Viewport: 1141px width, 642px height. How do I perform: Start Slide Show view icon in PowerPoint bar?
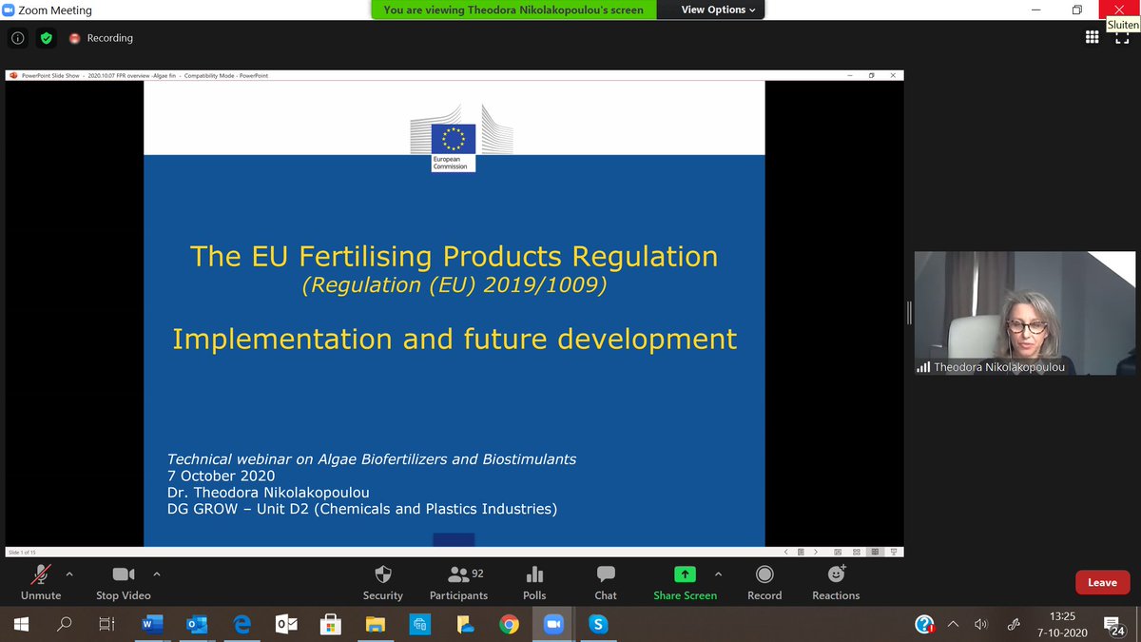[x=893, y=552]
